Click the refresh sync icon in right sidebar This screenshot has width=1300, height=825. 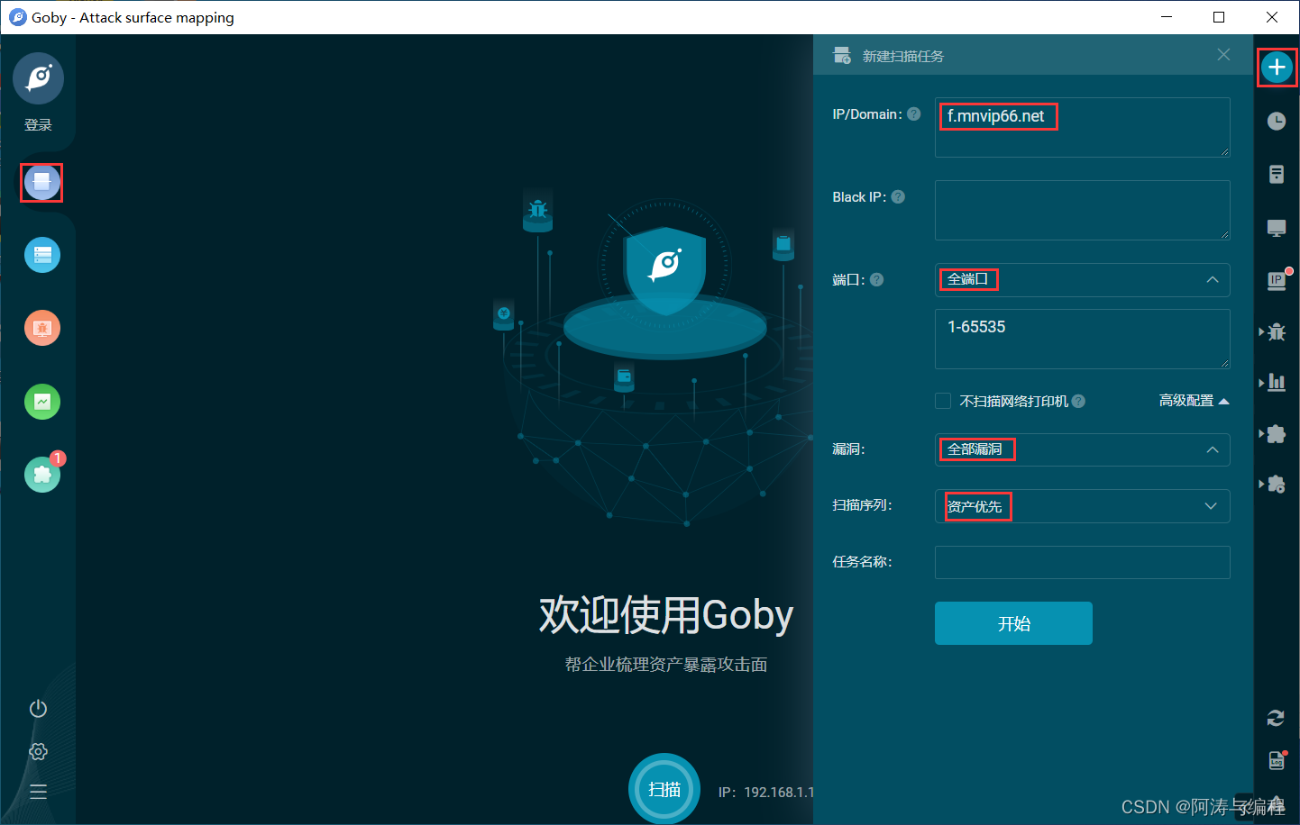(x=1276, y=718)
